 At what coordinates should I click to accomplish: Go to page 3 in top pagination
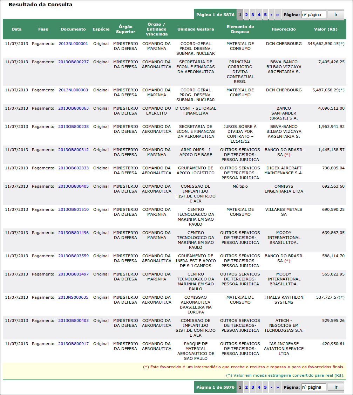[x=253, y=15]
